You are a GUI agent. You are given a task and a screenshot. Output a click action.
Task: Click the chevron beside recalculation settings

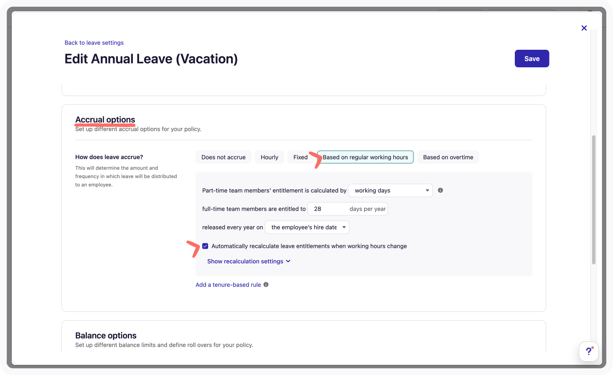[x=288, y=261]
